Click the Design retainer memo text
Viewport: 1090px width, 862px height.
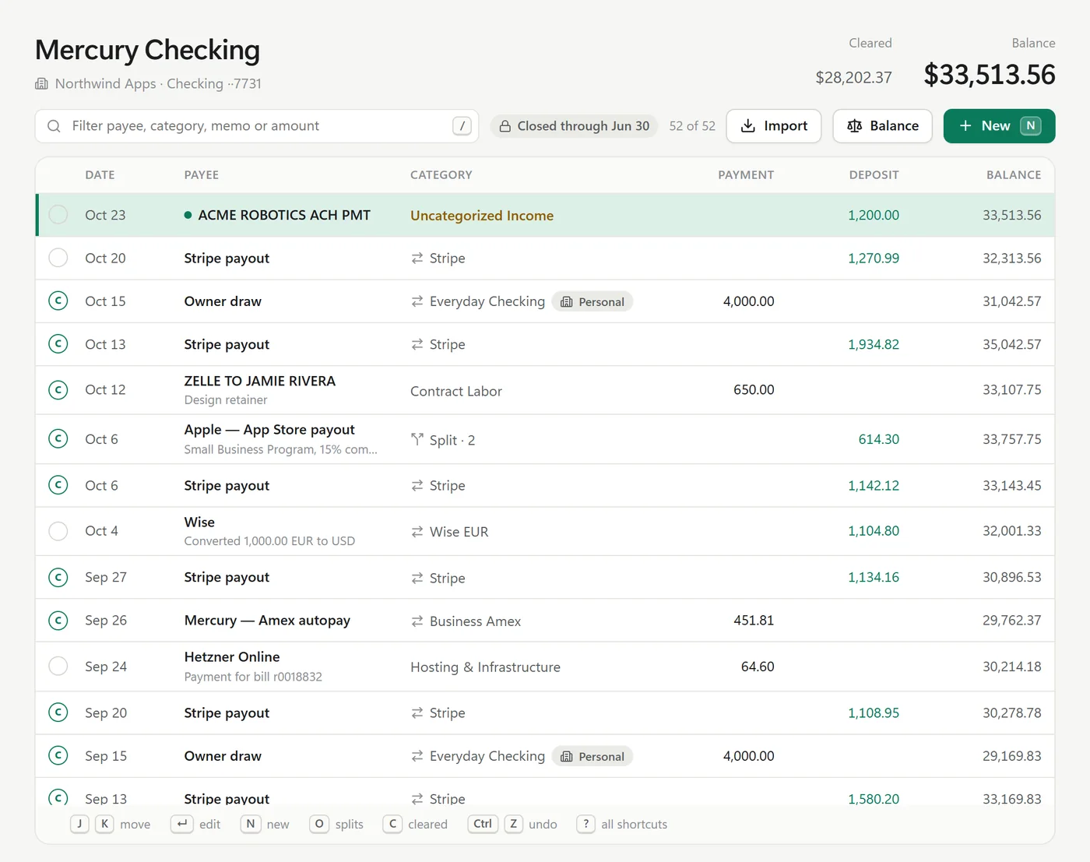click(x=226, y=400)
